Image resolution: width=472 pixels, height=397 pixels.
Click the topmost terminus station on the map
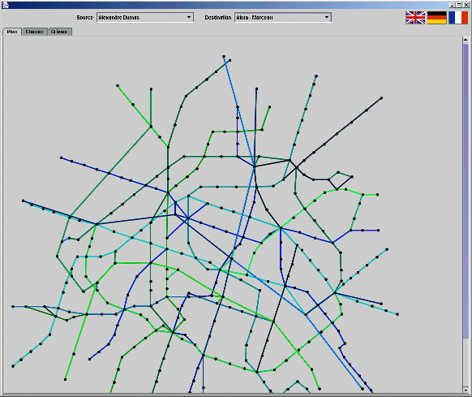(224, 56)
